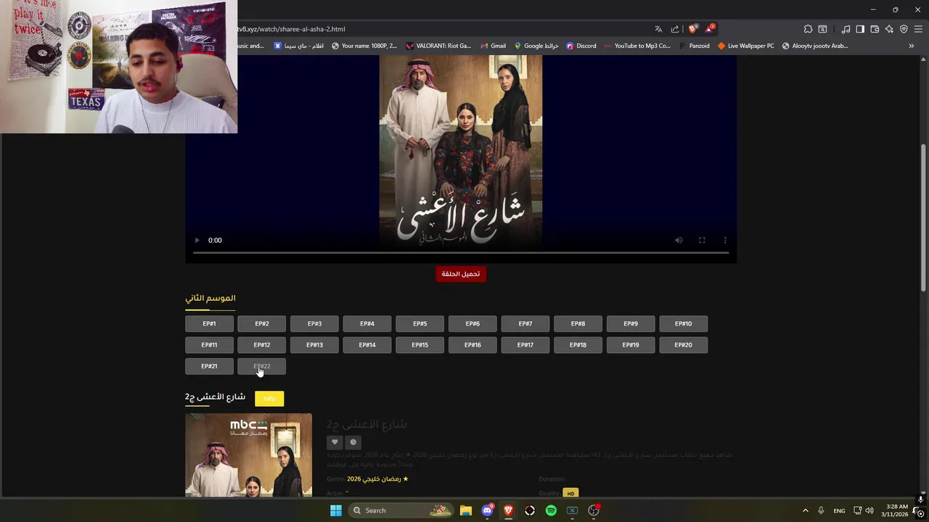The image size is (929, 522).
Task: Open the افلام - ماي سيما bookmark
Action: [298, 46]
